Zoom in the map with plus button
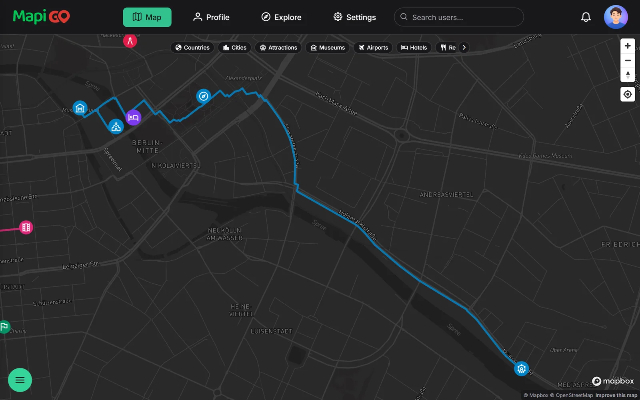 pyautogui.click(x=628, y=46)
